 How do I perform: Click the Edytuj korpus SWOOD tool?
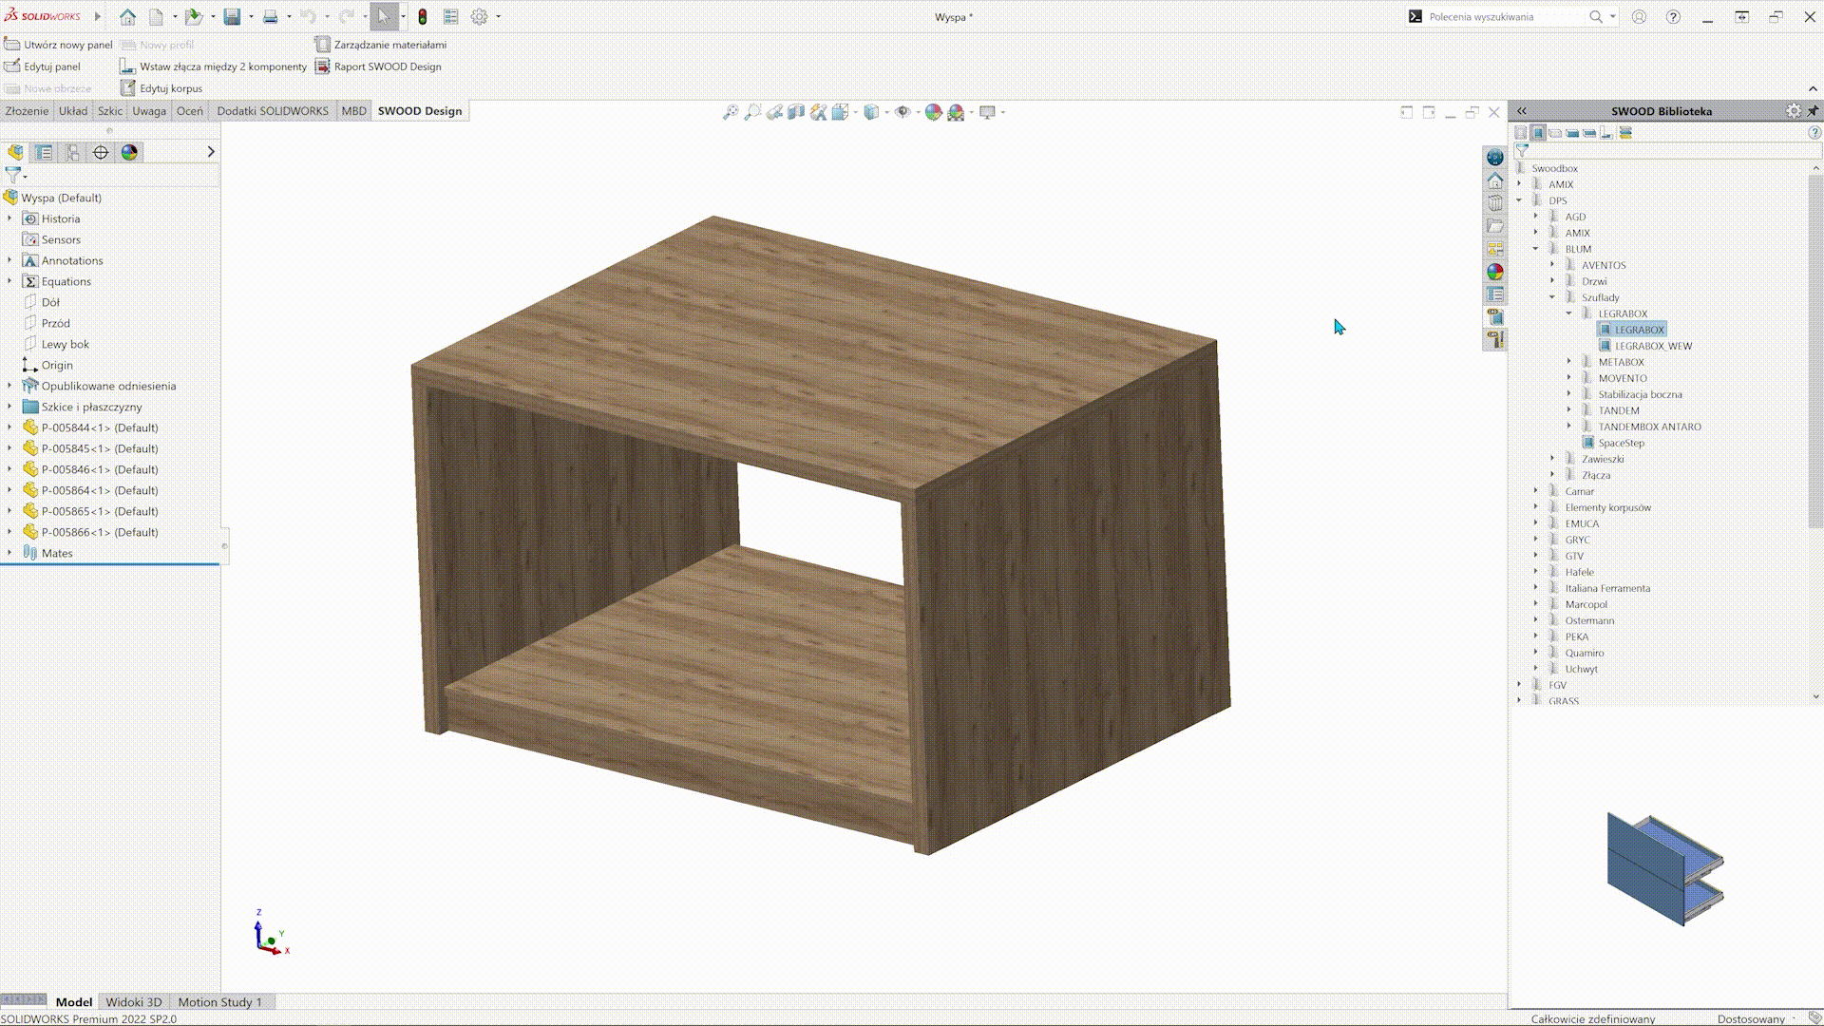[x=171, y=87]
